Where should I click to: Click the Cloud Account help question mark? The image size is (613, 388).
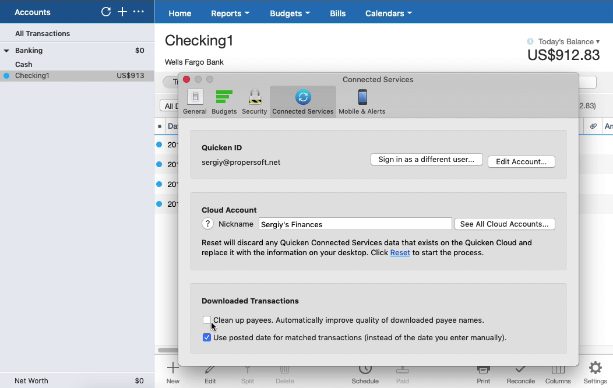coord(207,224)
